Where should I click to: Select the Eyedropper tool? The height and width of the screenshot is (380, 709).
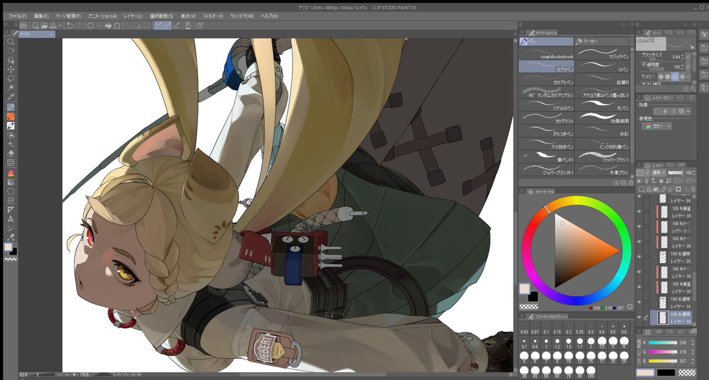[10, 97]
